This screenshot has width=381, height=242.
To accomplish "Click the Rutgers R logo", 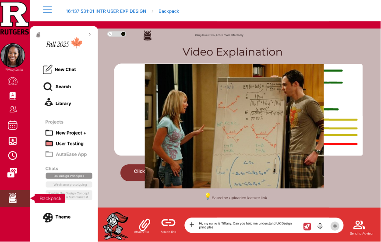I will (14, 14).
